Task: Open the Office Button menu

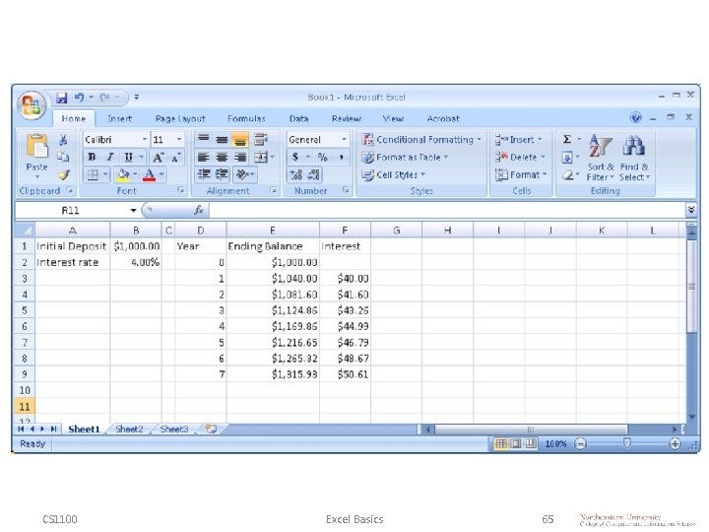Action: coord(32,105)
